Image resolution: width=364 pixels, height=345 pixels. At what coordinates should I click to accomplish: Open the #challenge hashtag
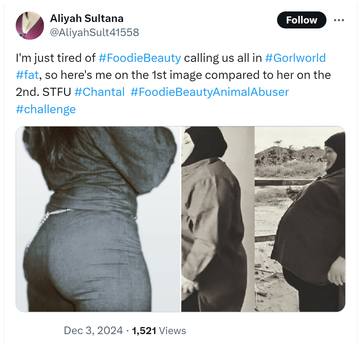pos(46,109)
